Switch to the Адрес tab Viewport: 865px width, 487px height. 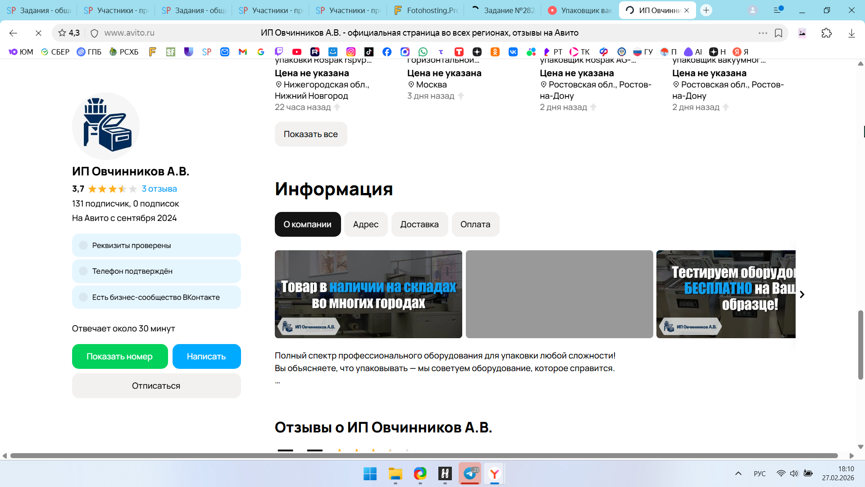(x=365, y=224)
